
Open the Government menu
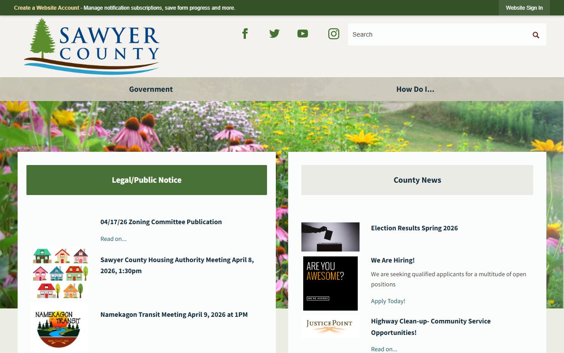151,89
